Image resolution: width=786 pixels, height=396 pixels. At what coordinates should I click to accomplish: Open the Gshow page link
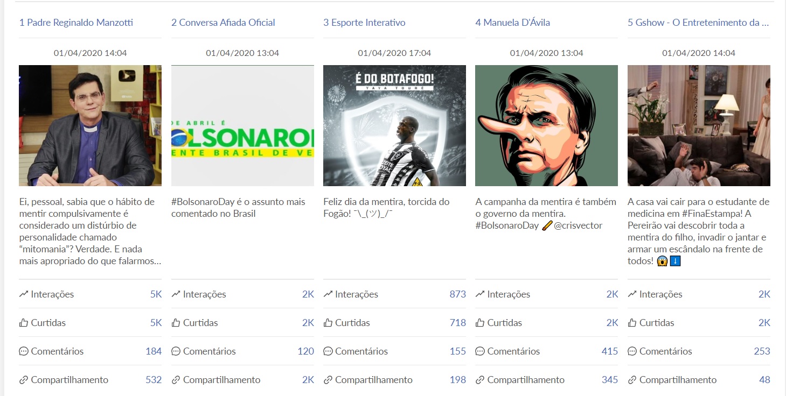pyautogui.click(x=698, y=23)
